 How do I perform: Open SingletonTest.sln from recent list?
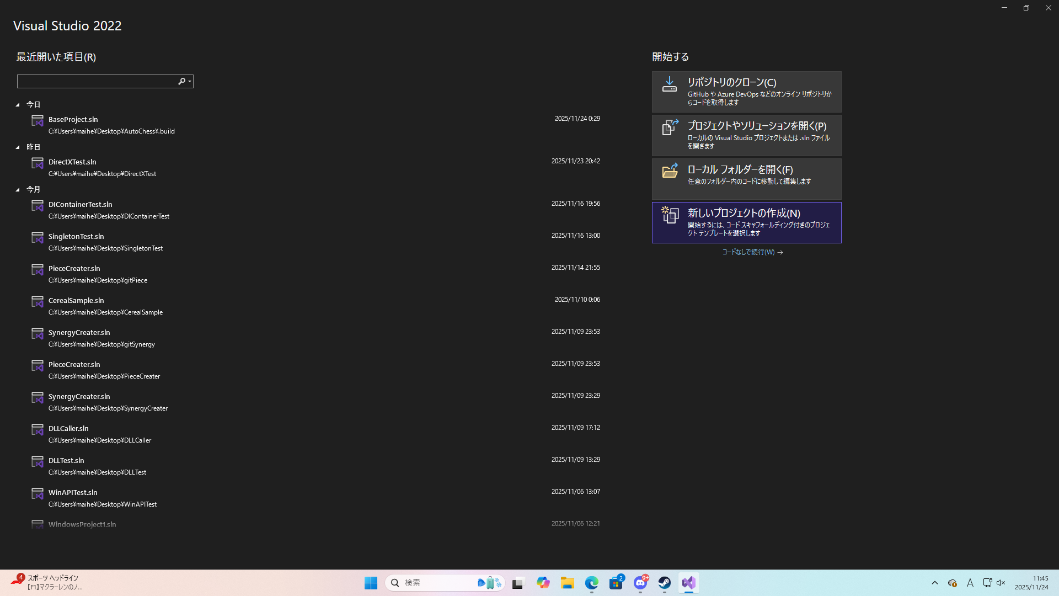(x=76, y=236)
